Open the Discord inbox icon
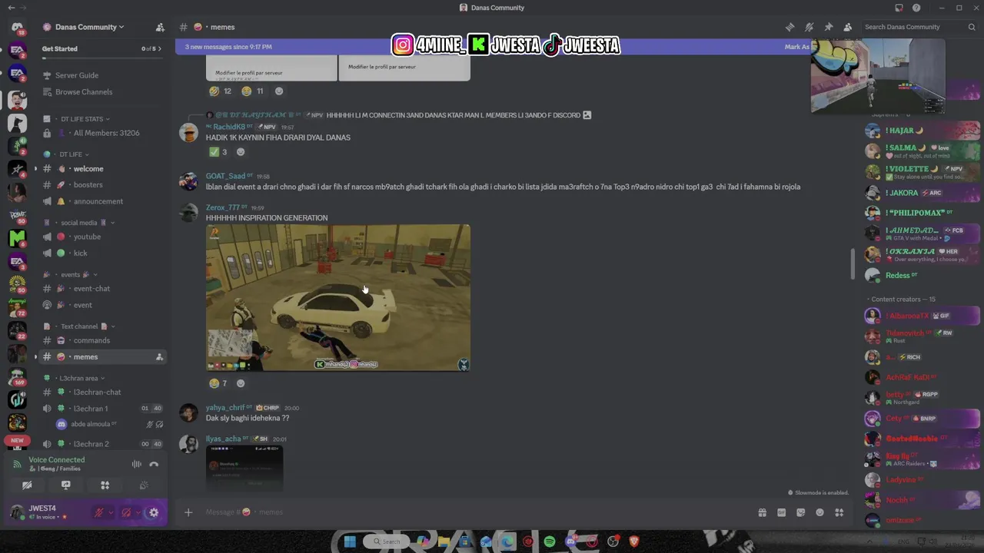Image resolution: width=984 pixels, height=553 pixels. [899, 8]
